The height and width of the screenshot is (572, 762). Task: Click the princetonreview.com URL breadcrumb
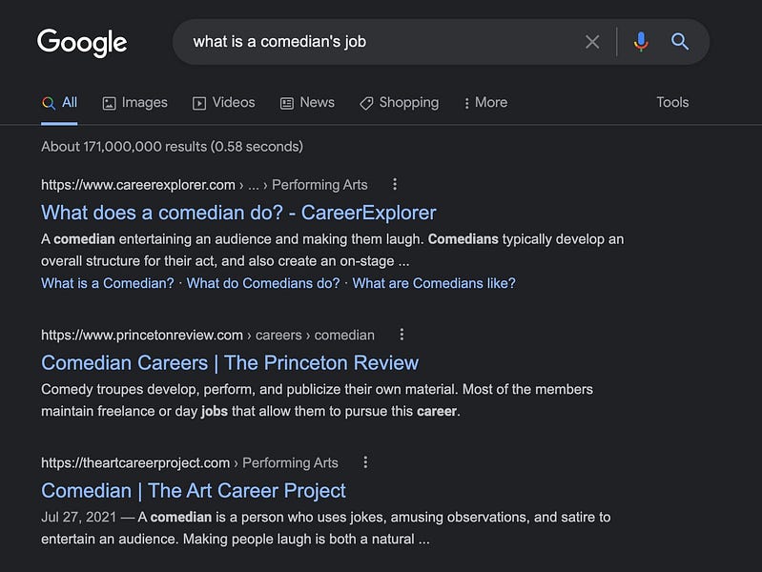(208, 335)
